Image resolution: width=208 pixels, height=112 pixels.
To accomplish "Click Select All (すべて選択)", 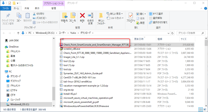I will [156, 14].
